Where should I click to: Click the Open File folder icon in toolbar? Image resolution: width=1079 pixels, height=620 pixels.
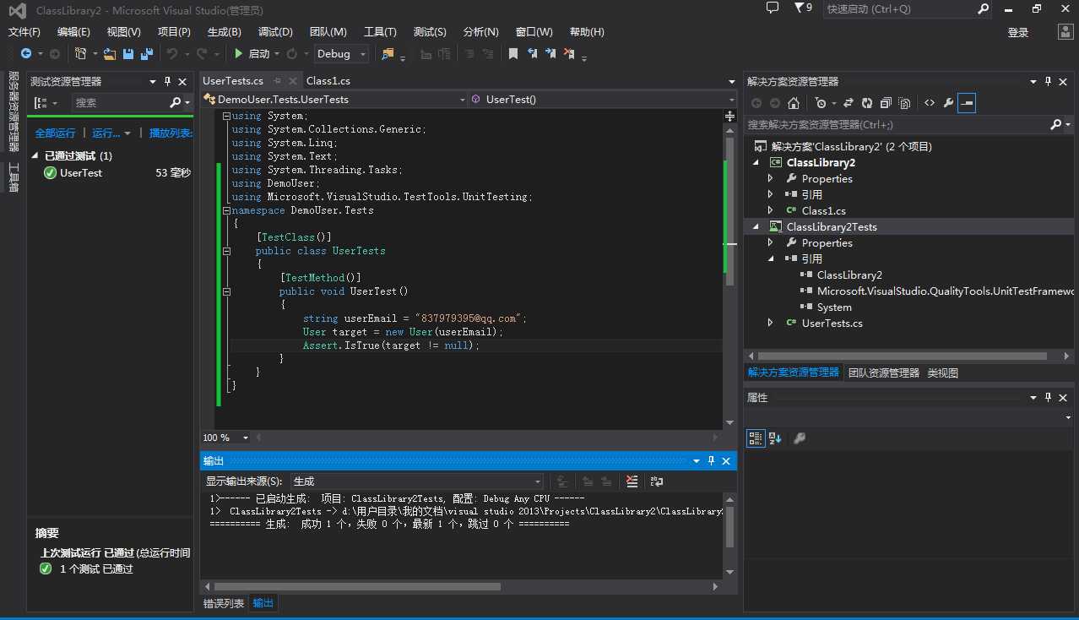pos(110,54)
